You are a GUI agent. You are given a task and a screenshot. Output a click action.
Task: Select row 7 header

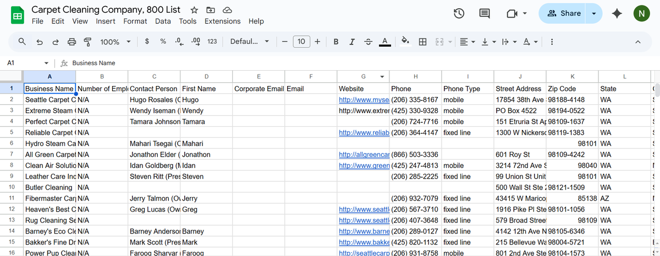[x=12, y=155]
